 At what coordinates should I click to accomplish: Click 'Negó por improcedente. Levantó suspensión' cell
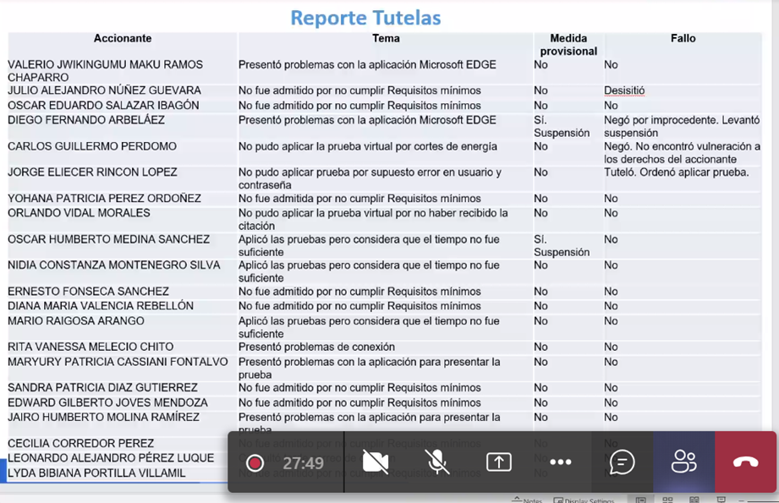click(x=682, y=127)
